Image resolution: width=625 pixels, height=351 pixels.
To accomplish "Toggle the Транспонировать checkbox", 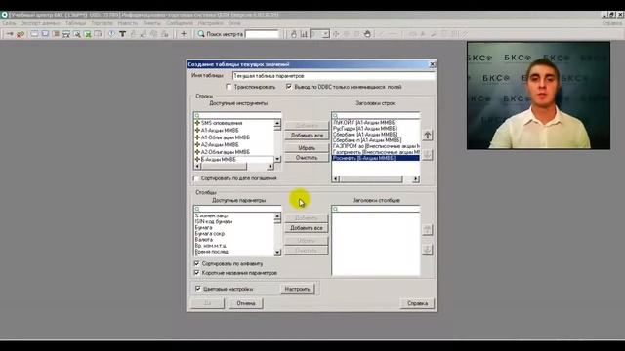I will click(229, 87).
